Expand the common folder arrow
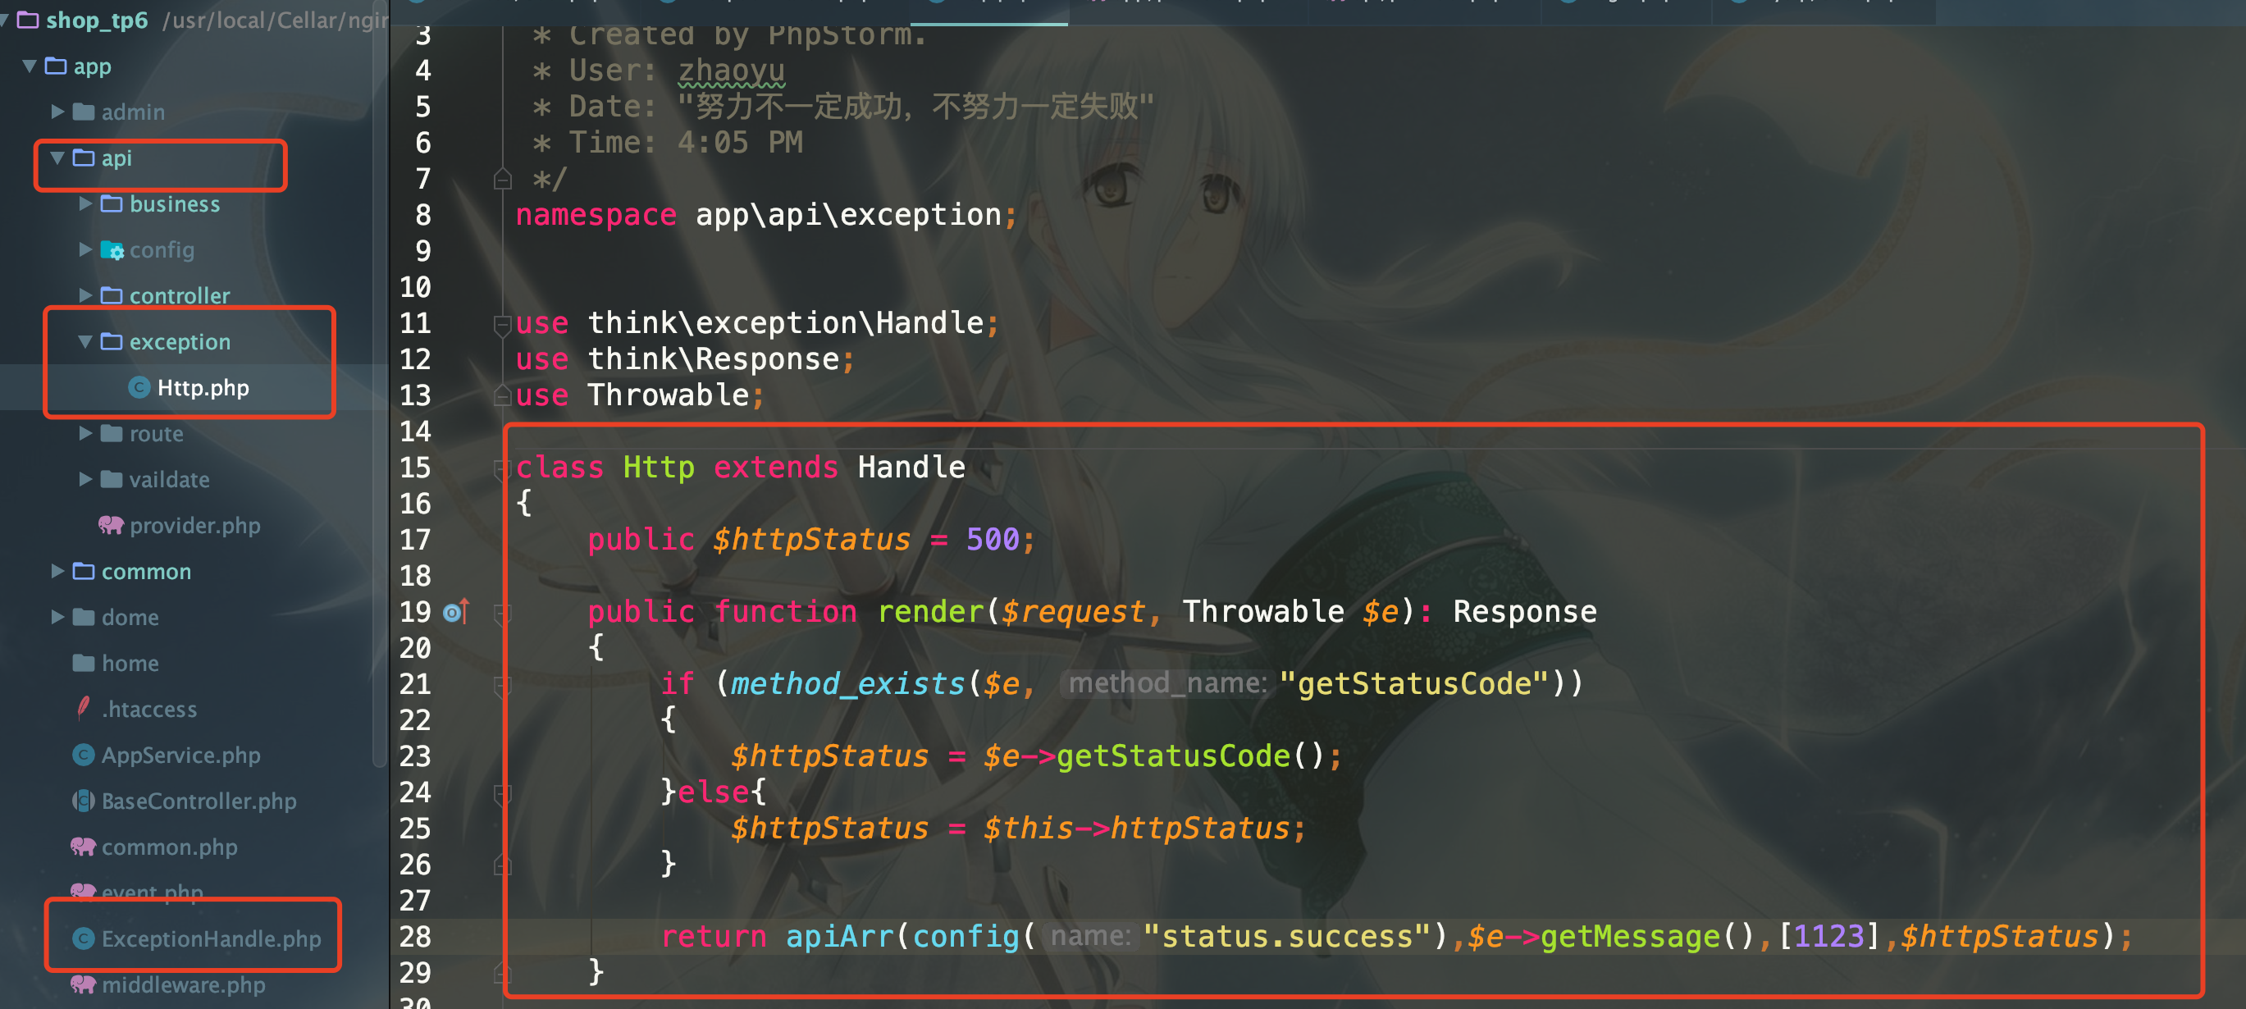 tap(57, 571)
